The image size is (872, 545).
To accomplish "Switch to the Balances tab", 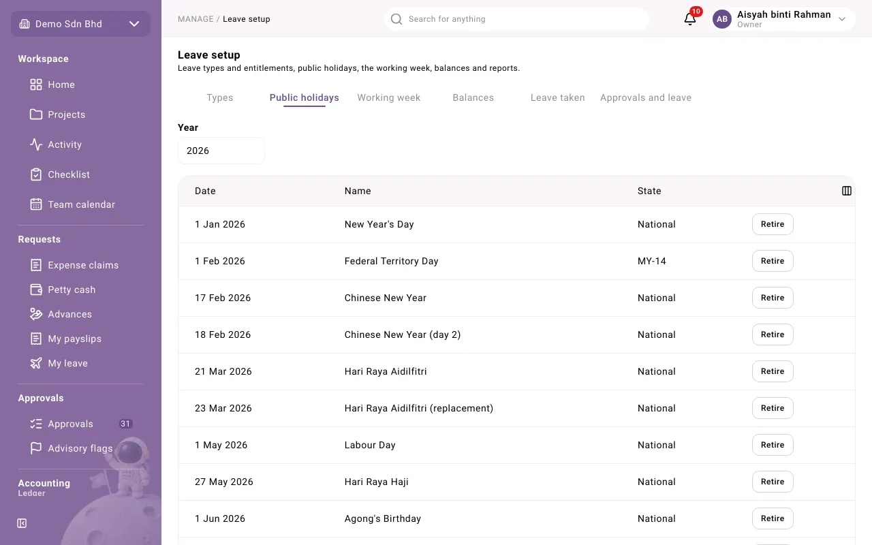I will [x=473, y=97].
